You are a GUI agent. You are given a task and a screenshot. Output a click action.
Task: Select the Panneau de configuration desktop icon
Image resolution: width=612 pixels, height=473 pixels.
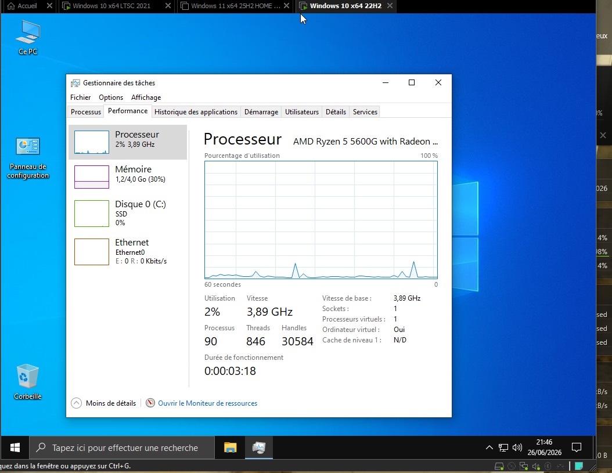point(28,158)
